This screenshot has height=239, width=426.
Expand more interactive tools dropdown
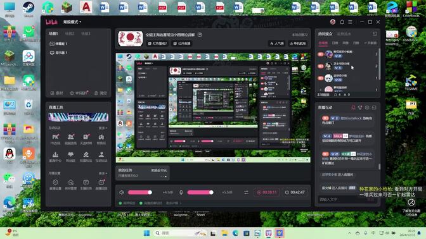tap(103, 128)
